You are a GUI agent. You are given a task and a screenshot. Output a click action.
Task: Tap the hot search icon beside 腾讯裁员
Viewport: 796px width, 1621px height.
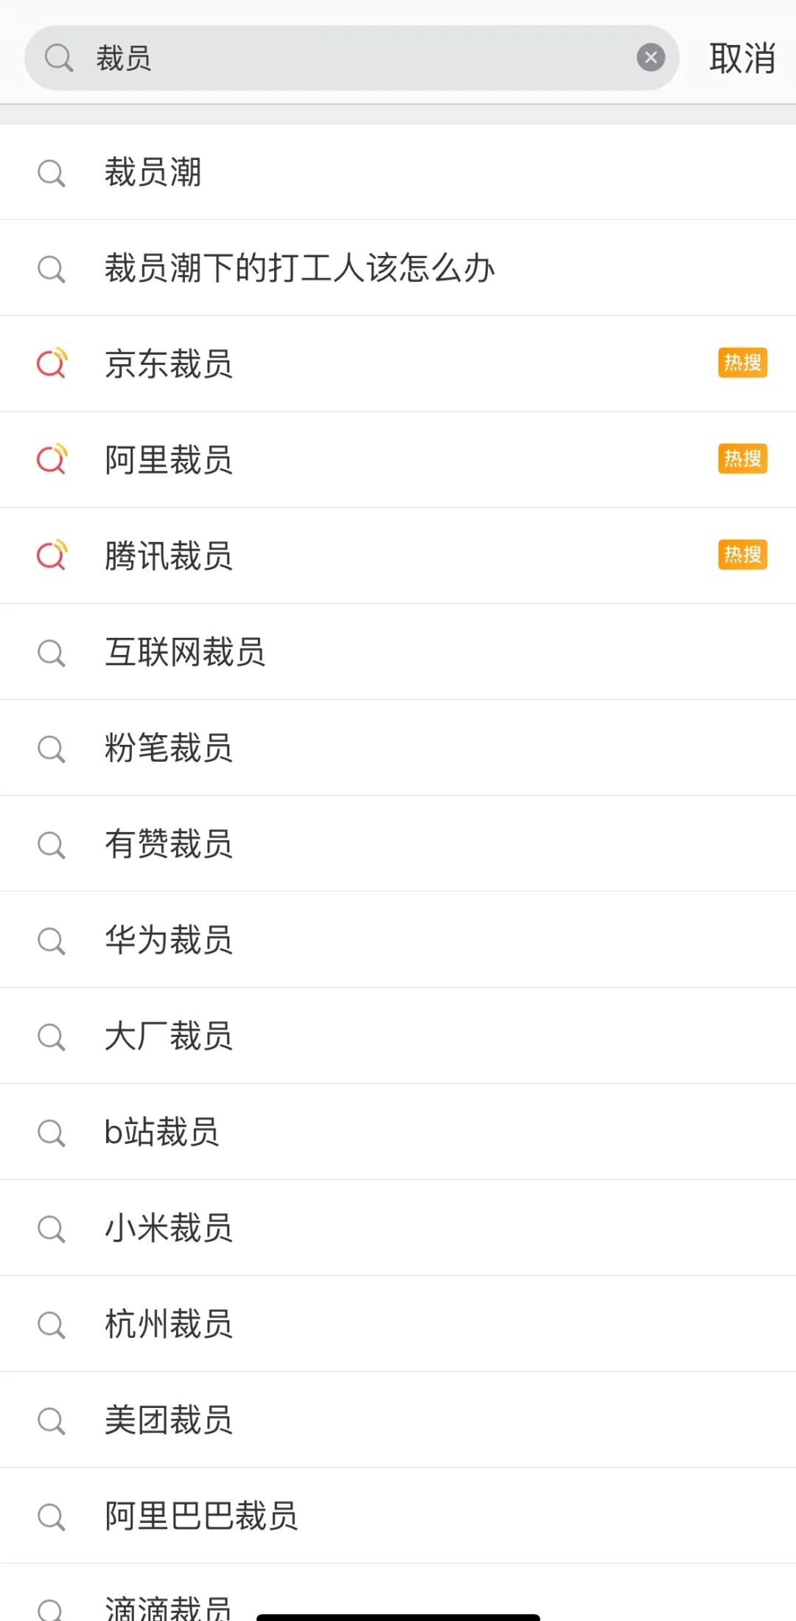[x=52, y=555]
